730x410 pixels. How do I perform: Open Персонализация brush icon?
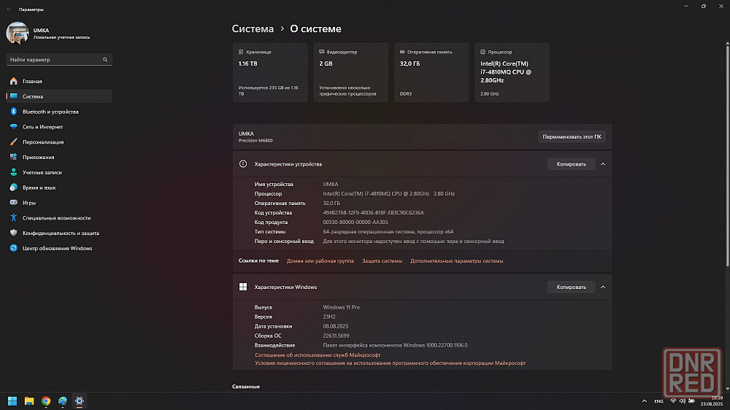13,142
